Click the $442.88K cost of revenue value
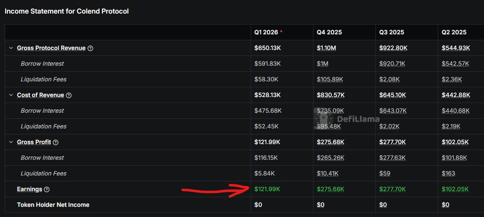The width and height of the screenshot is (484, 217). point(456,95)
